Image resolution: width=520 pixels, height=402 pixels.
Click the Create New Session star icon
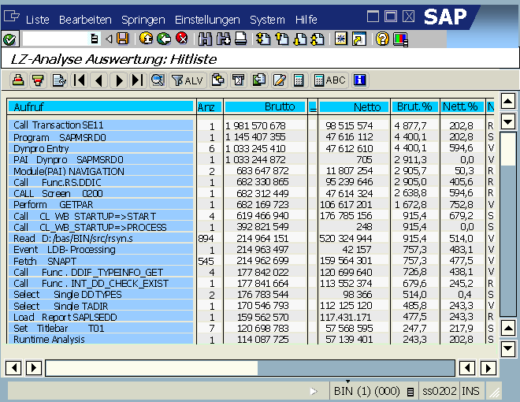coord(341,39)
